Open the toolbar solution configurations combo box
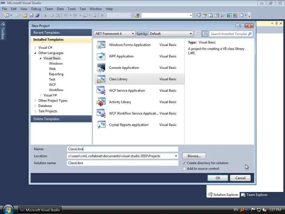Image resolution: width=285 pixels, height=214 pixels. pyautogui.click(x=119, y=16)
